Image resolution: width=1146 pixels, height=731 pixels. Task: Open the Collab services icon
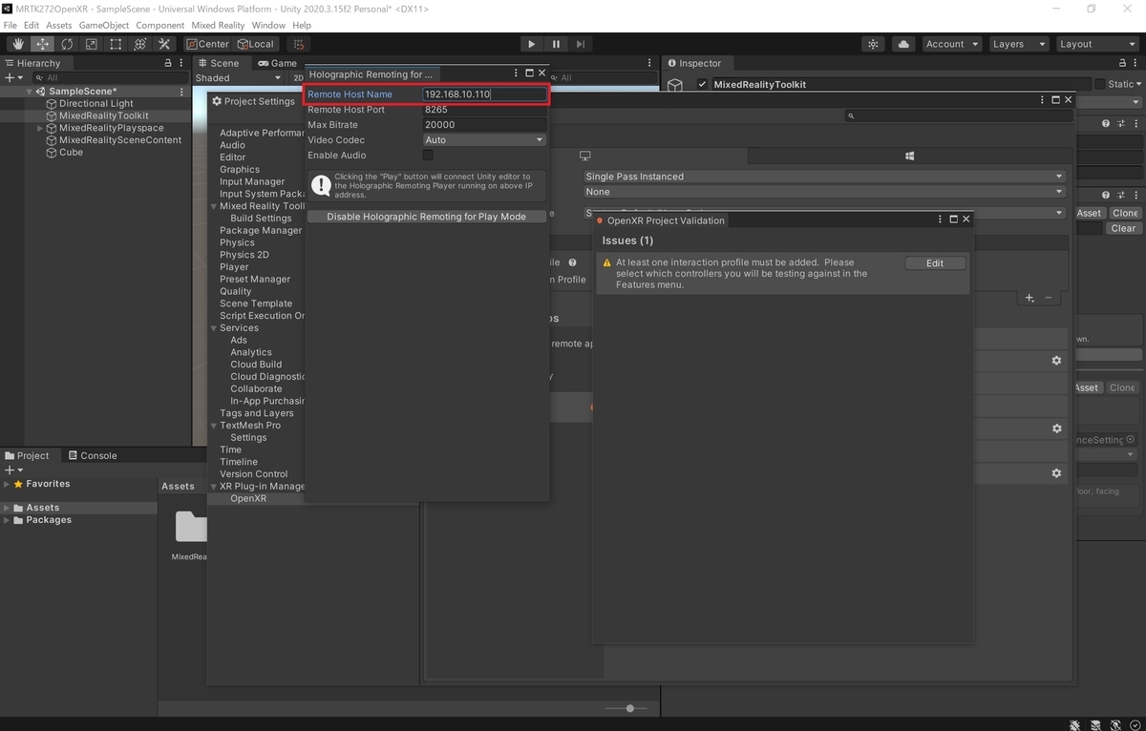(x=873, y=44)
